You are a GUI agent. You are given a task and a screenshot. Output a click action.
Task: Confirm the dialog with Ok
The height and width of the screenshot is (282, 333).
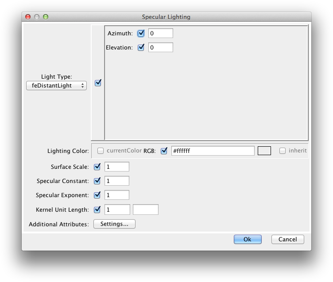click(248, 239)
